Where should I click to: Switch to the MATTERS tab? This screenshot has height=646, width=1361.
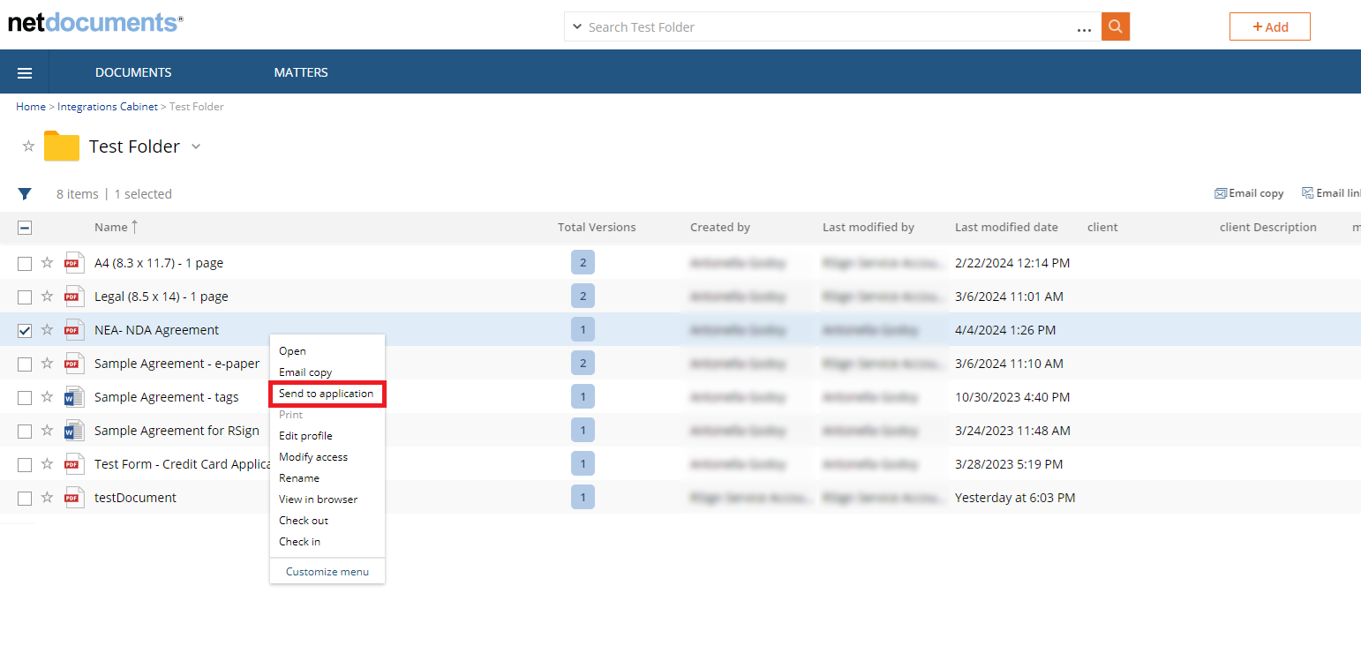301,72
